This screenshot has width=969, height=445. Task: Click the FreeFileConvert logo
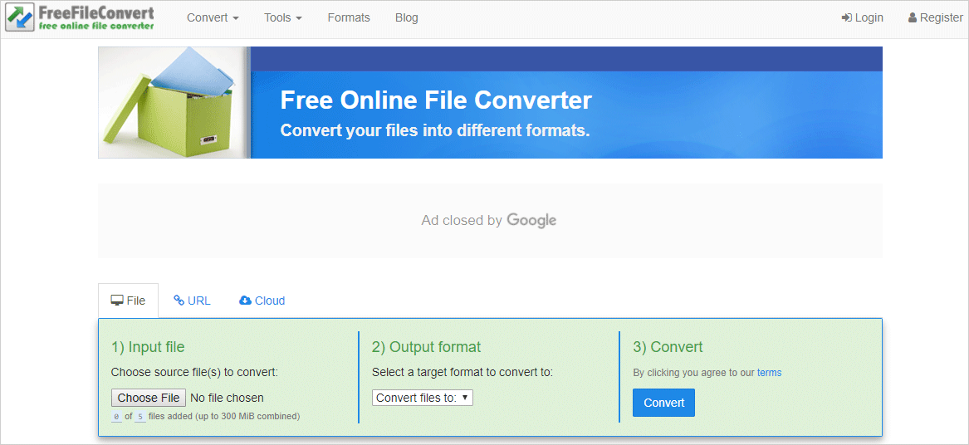click(x=81, y=18)
